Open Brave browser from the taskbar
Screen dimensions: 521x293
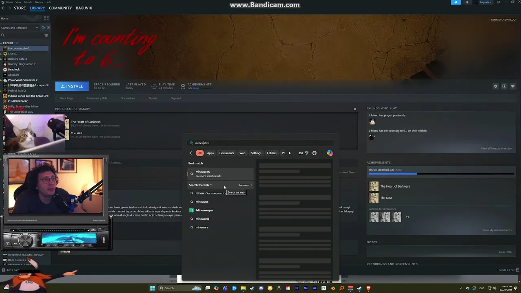tap(369, 288)
